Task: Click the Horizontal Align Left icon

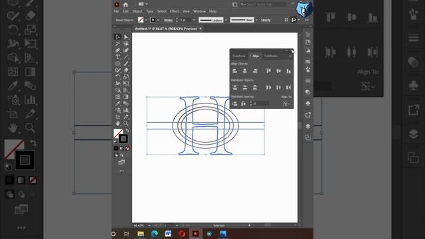Action: [x=235, y=71]
